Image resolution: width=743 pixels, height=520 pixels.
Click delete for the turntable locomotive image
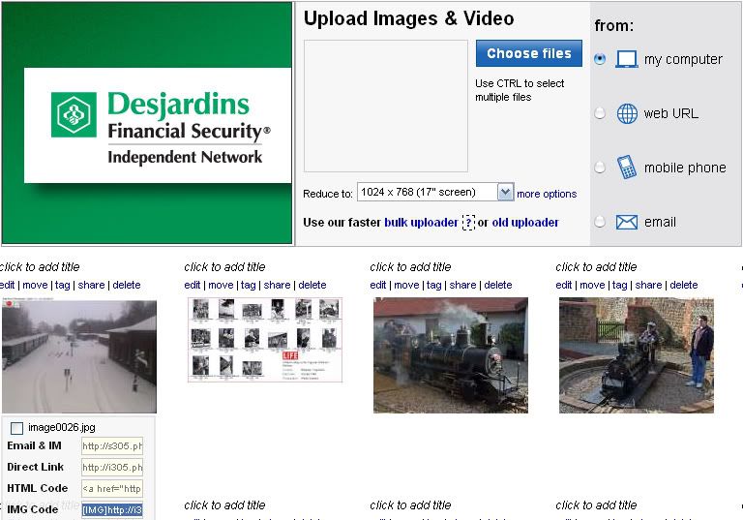[x=684, y=285]
